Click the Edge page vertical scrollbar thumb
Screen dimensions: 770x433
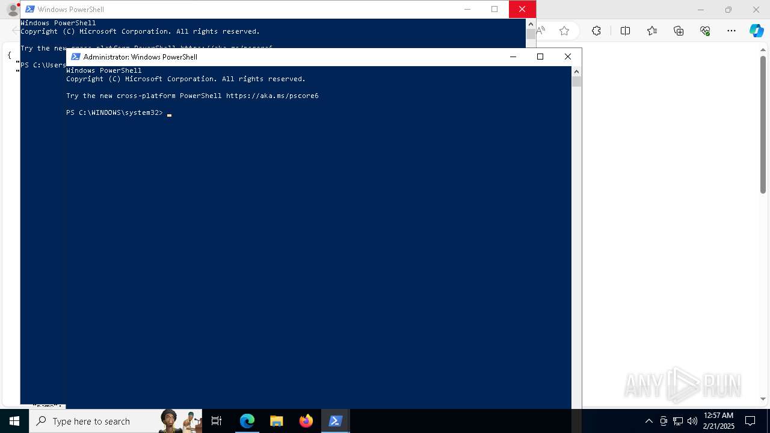tap(763, 126)
